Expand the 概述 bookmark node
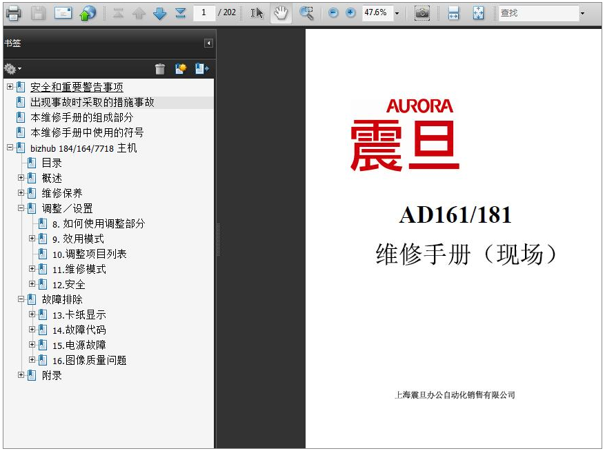Viewport: 605px width, 451px height. tap(21, 178)
